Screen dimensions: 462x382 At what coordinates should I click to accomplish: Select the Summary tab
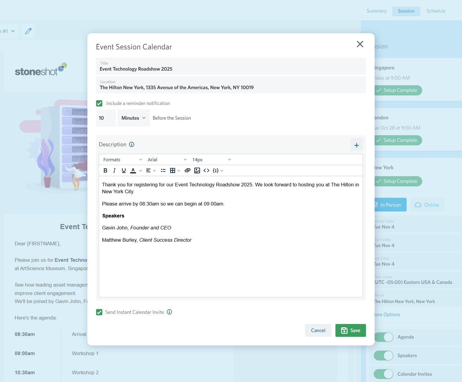376,11
